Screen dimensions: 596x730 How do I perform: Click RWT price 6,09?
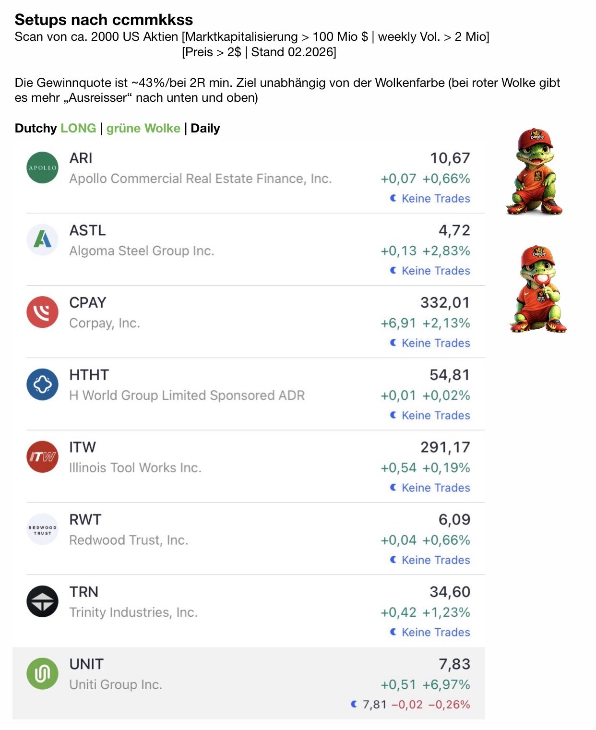tap(454, 520)
